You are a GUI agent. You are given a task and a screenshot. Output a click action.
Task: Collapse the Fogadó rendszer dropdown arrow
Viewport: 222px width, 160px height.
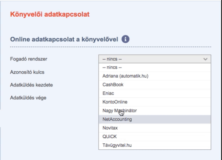point(205,59)
